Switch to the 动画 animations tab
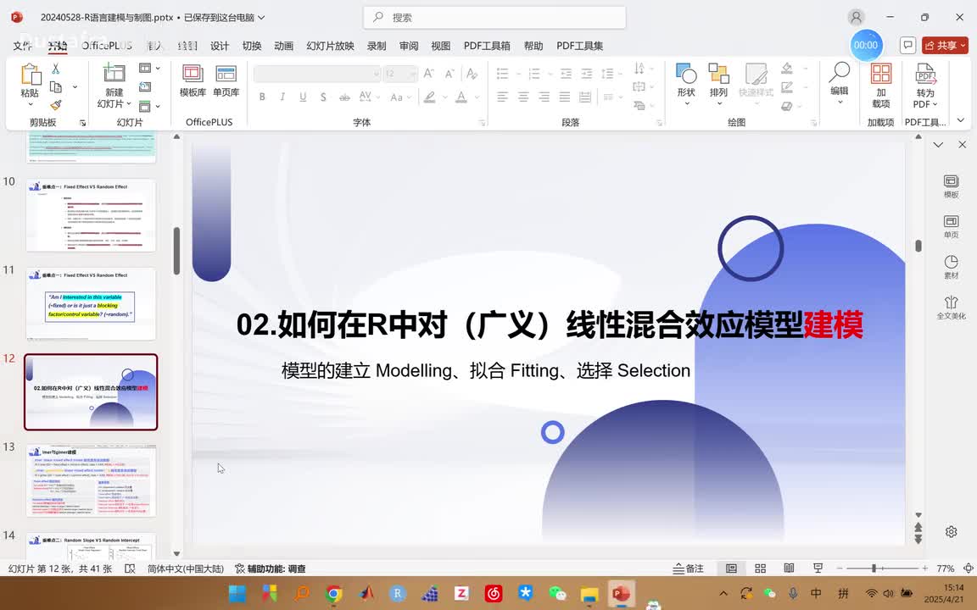Viewport: 977px width, 610px height. click(283, 46)
